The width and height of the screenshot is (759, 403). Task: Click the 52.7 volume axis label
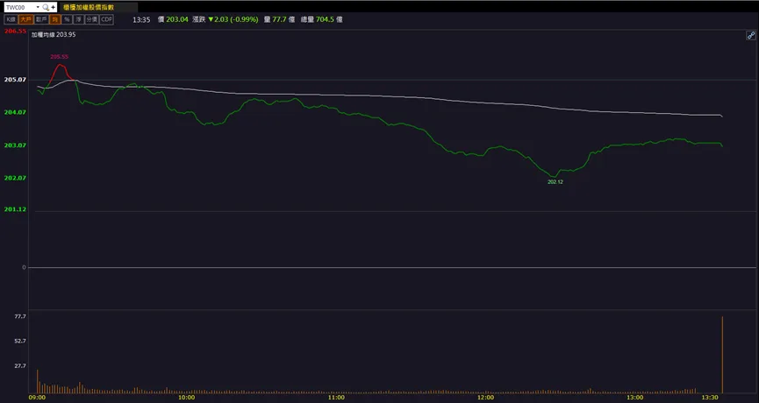[20, 341]
